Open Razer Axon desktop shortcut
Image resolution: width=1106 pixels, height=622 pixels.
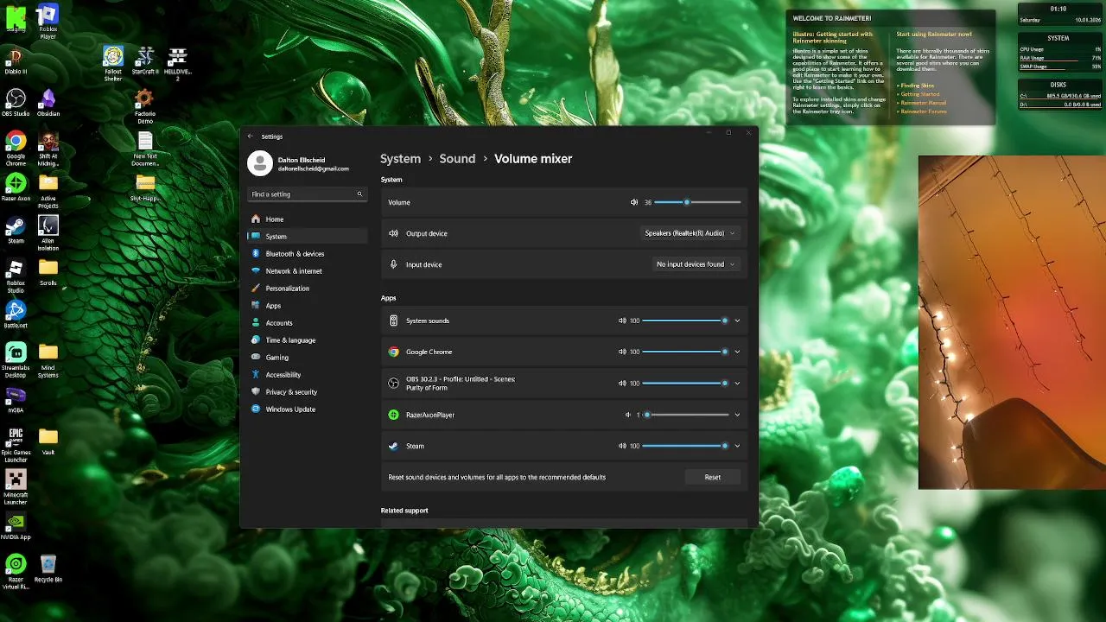(16, 187)
